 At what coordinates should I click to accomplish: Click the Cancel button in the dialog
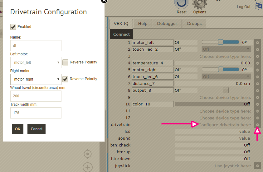(37, 129)
